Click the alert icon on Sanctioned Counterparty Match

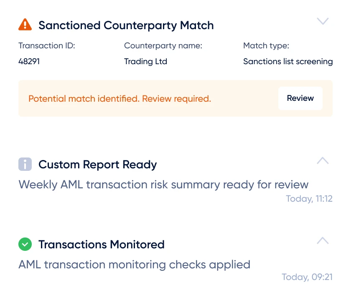pyautogui.click(x=25, y=25)
